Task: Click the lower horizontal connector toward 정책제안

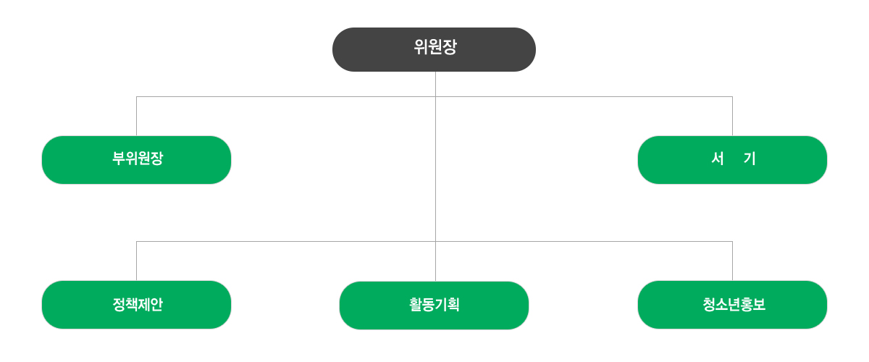Action: (286, 241)
